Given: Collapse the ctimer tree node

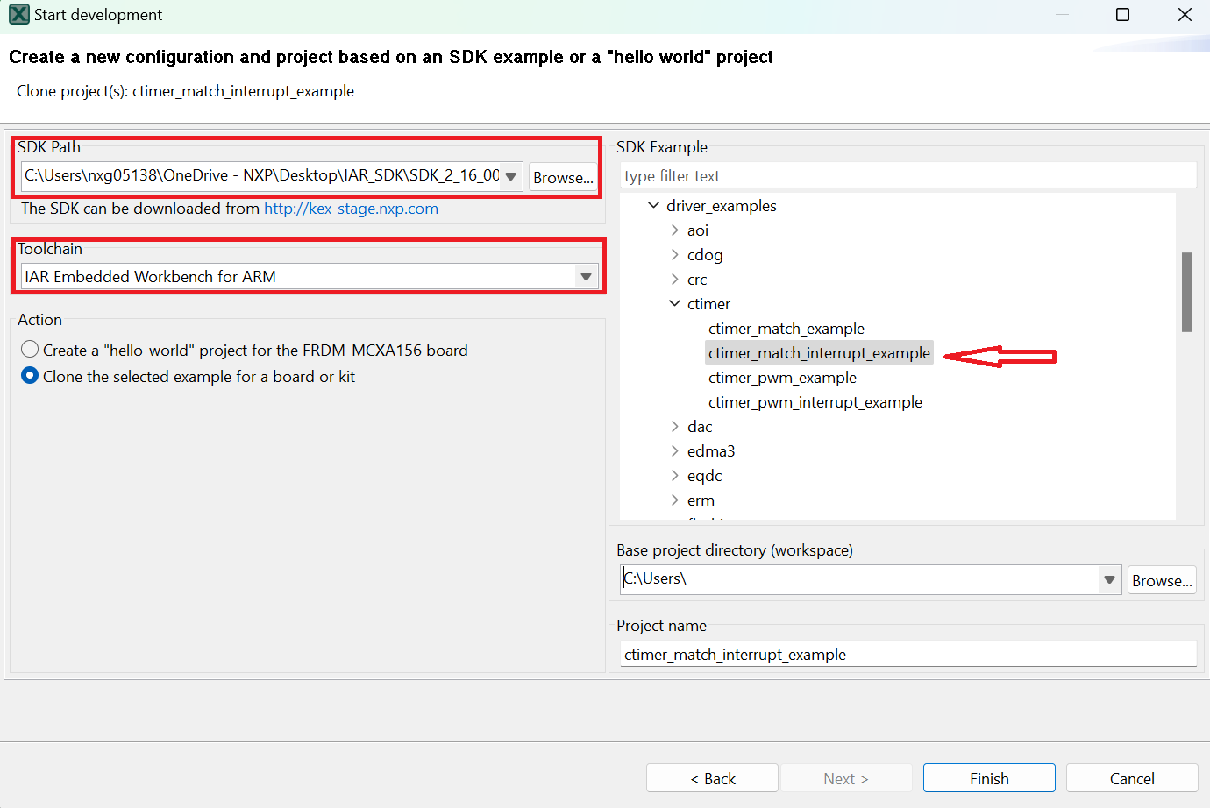Looking at the screenshot, I should 674,303.
